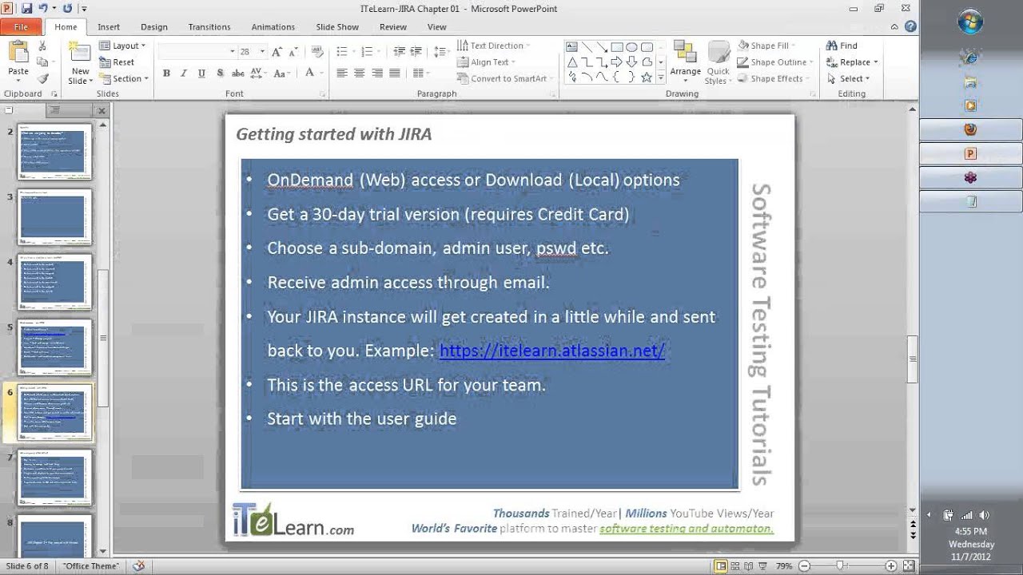Screen dimensions: 1023x575
Task: Switch to the Insert tab
Action: 109,26
